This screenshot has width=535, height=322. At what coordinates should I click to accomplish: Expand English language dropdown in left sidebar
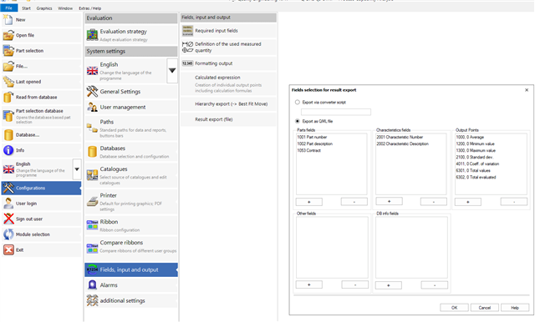click(x=77, y=169)
